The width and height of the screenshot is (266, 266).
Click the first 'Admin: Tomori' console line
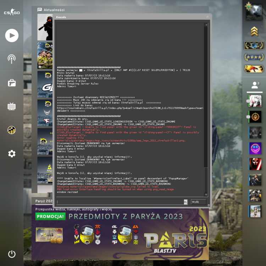tap(67, 86)
